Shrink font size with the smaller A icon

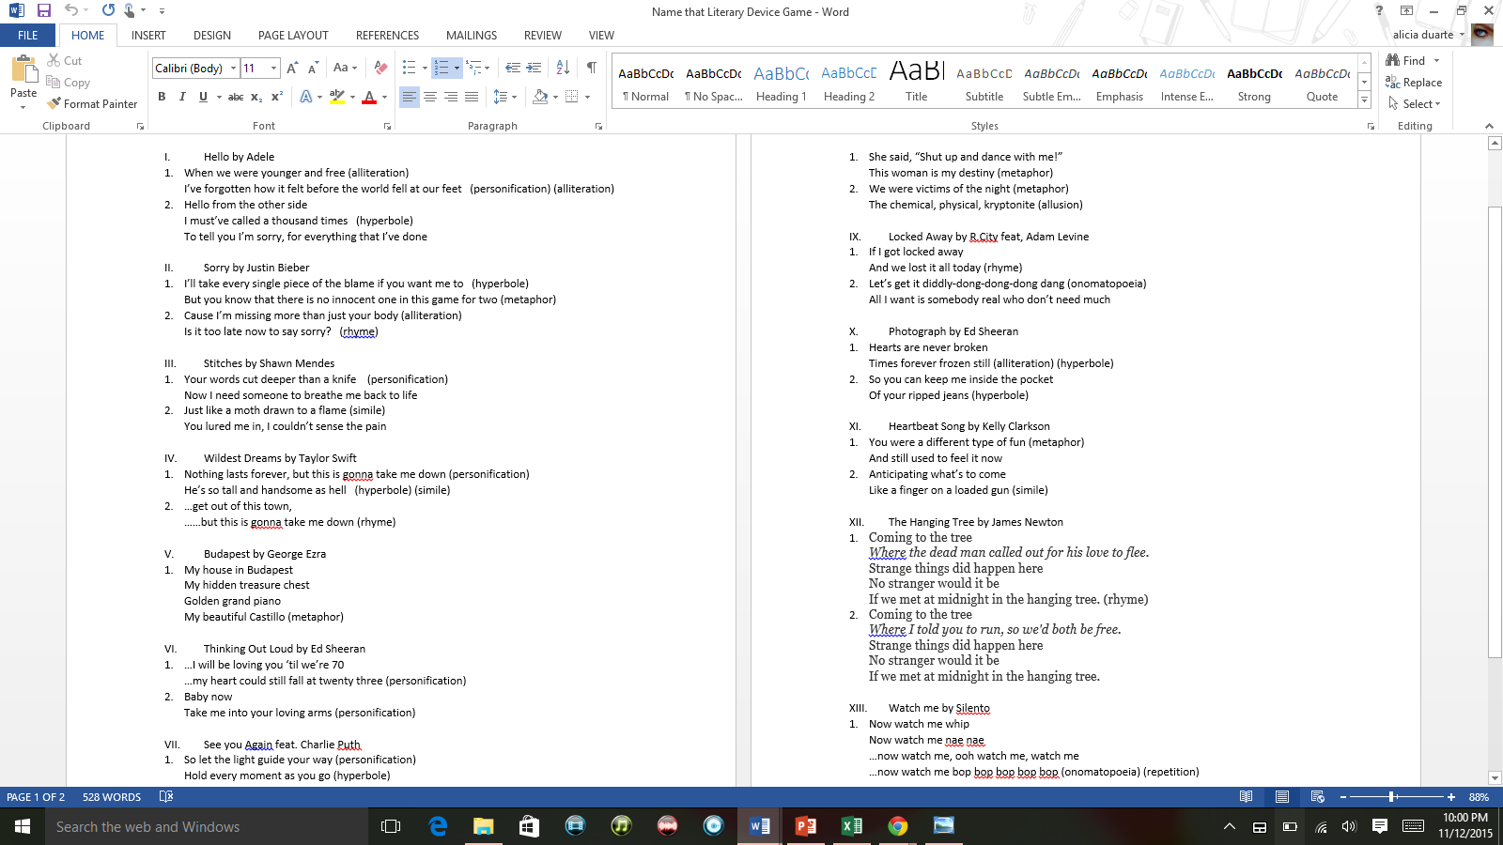(x=314, y=68)
